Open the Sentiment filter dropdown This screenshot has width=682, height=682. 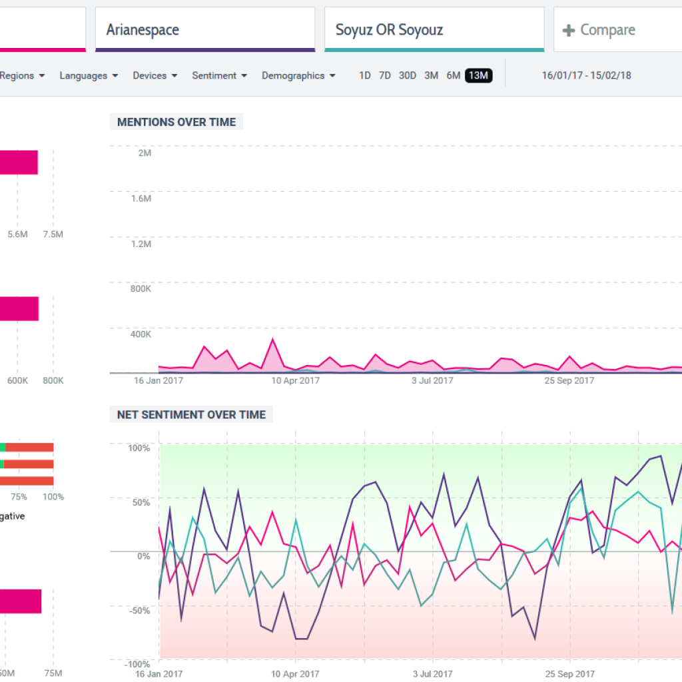[219, 76]
